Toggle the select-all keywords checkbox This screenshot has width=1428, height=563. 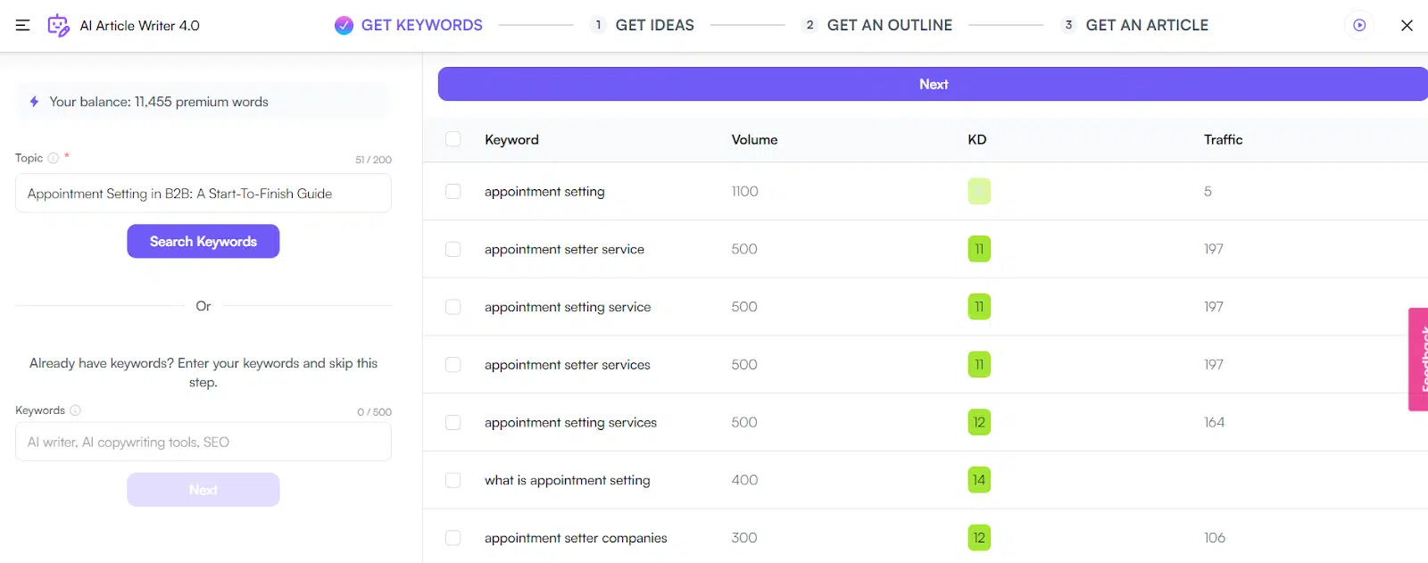click(453, 139)
